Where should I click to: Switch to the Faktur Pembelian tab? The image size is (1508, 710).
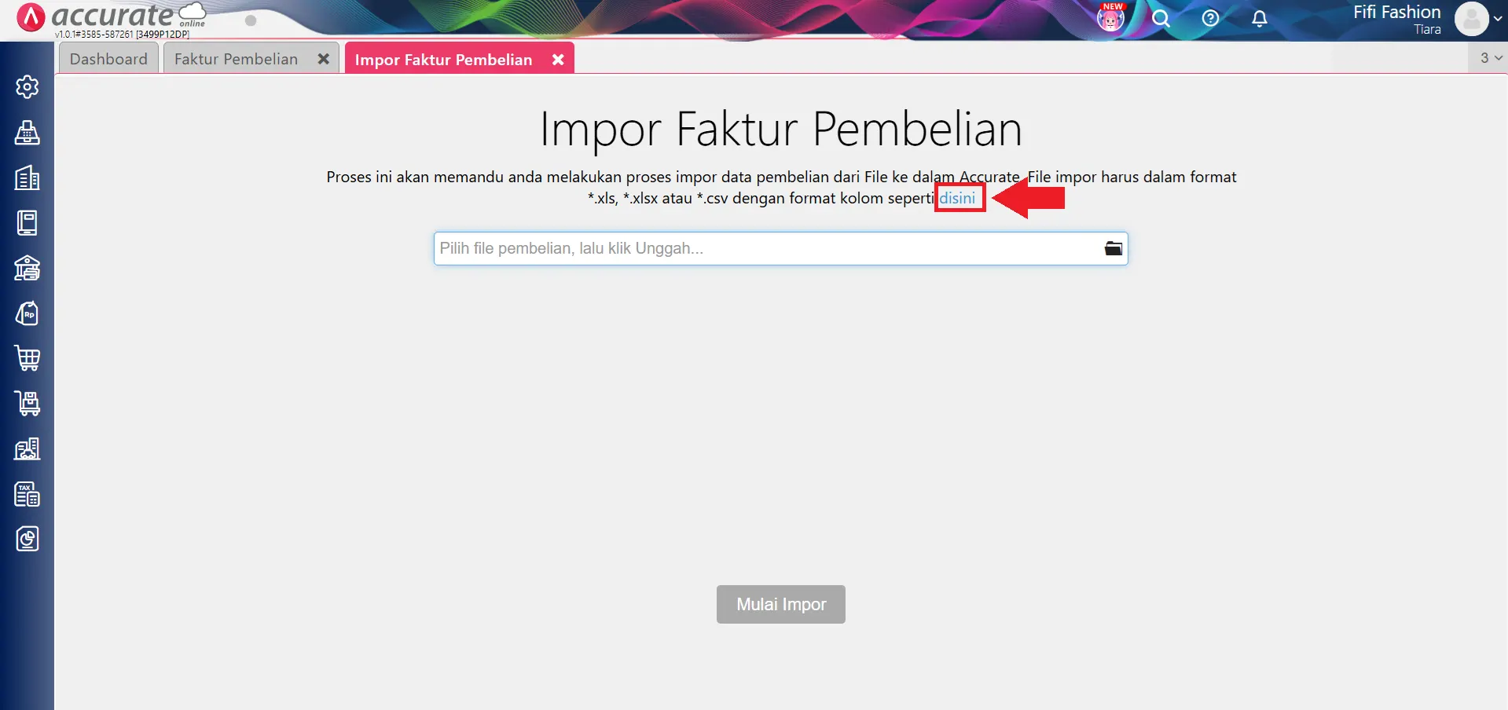(236, 58)
